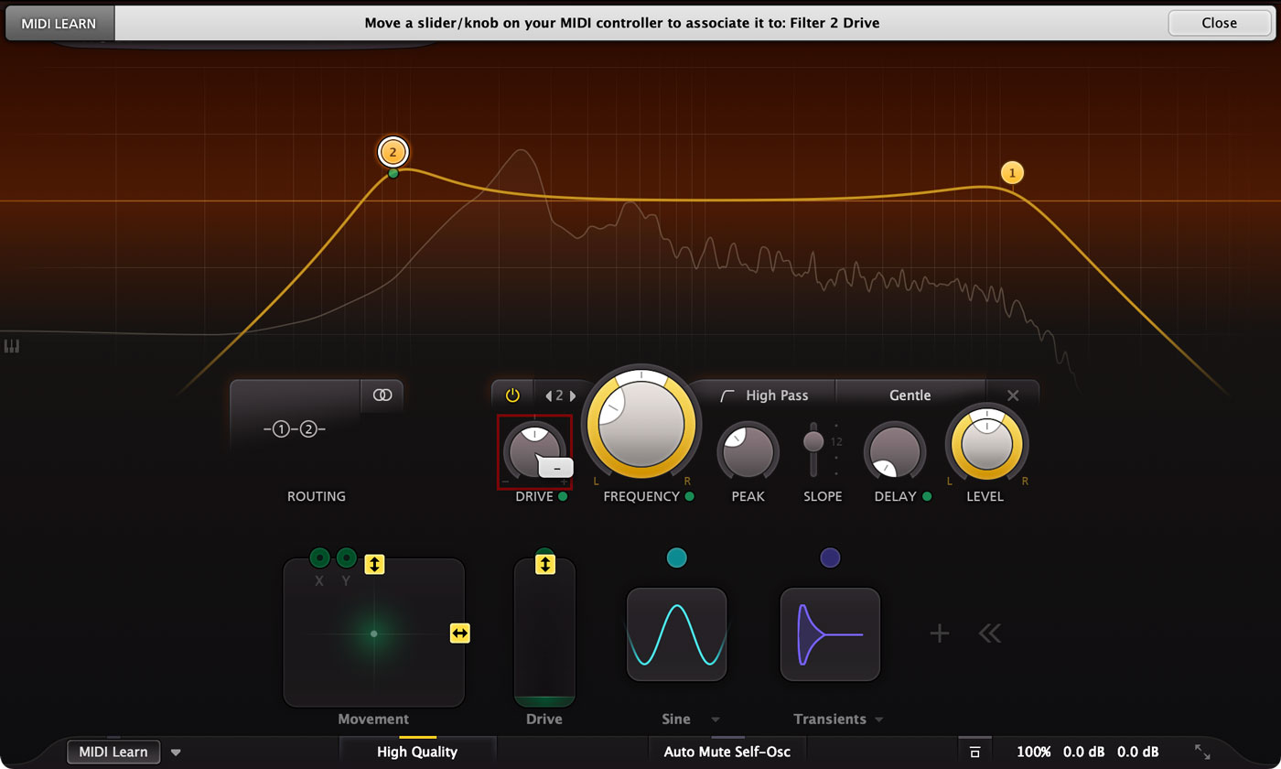Screen dimensions: 1281x769
Task: Click the Level knob
Action: (986, 446)
